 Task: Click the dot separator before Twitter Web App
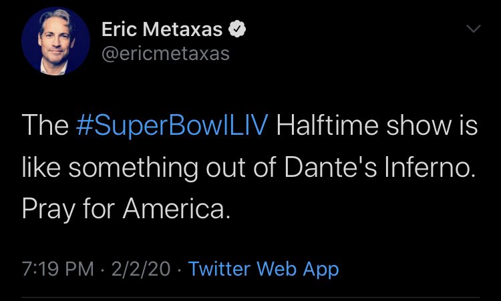tap(180, 269)
